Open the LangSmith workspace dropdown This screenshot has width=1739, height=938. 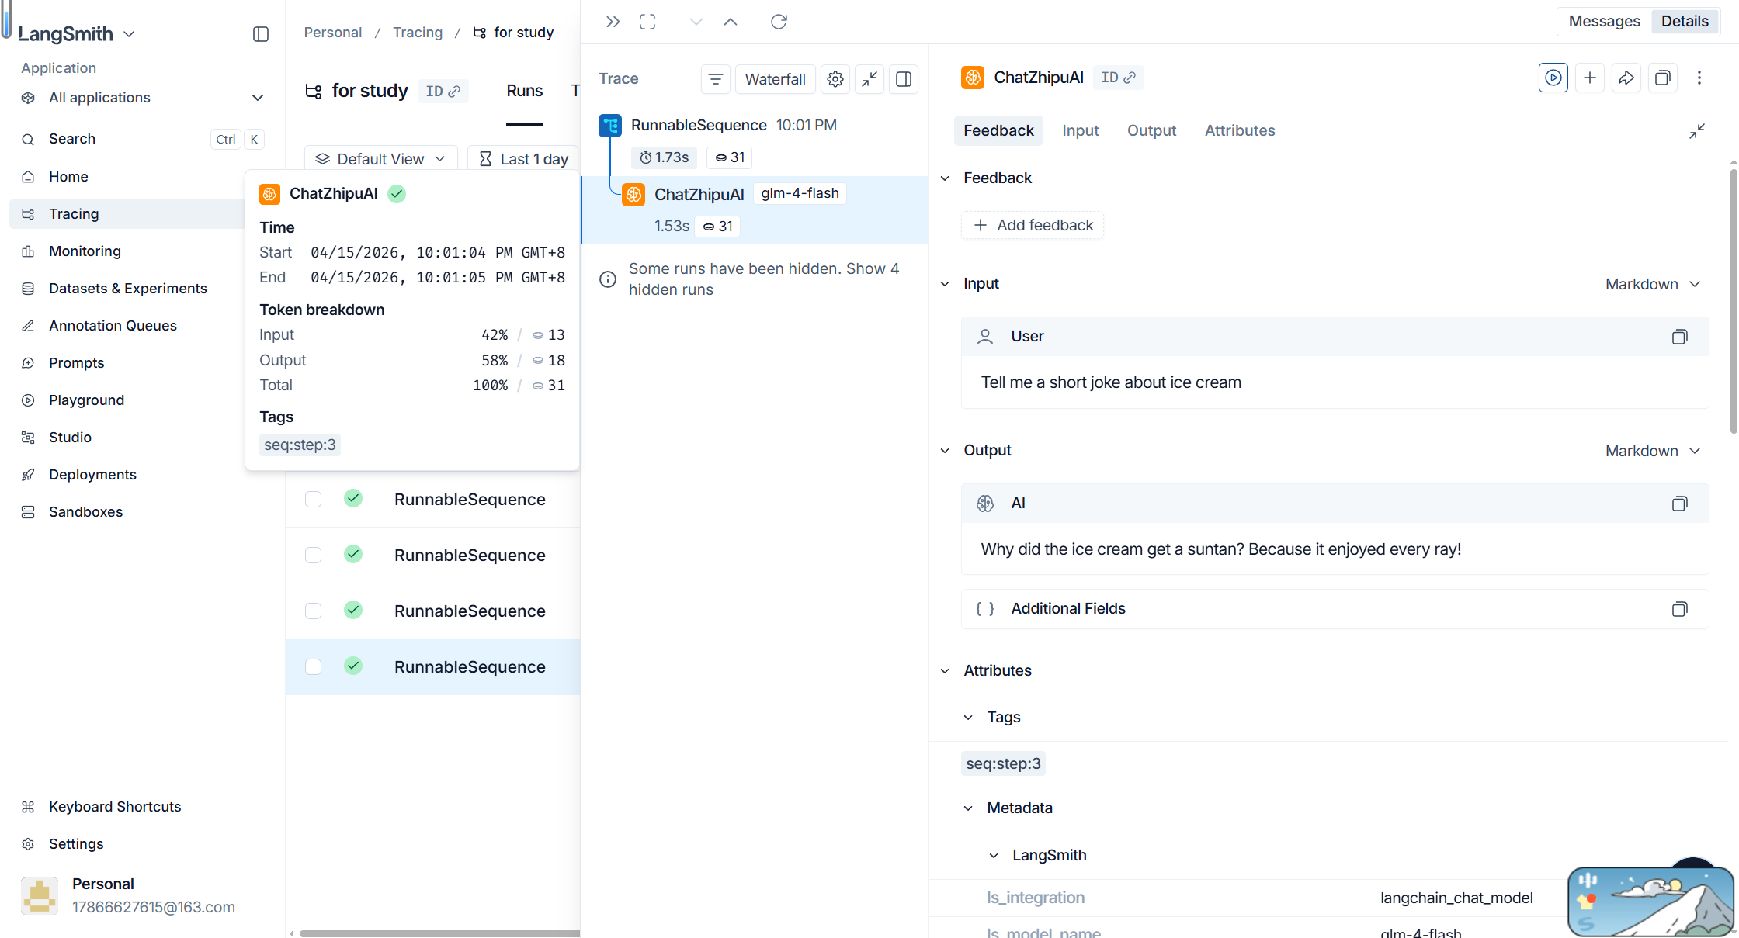click(x=77, y=34)
